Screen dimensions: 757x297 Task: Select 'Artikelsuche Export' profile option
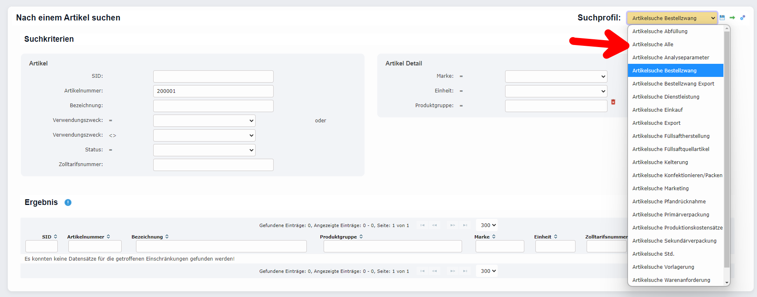(x=656, y=123)
